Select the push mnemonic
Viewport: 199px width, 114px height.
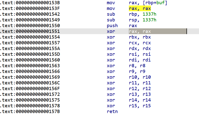112,26
